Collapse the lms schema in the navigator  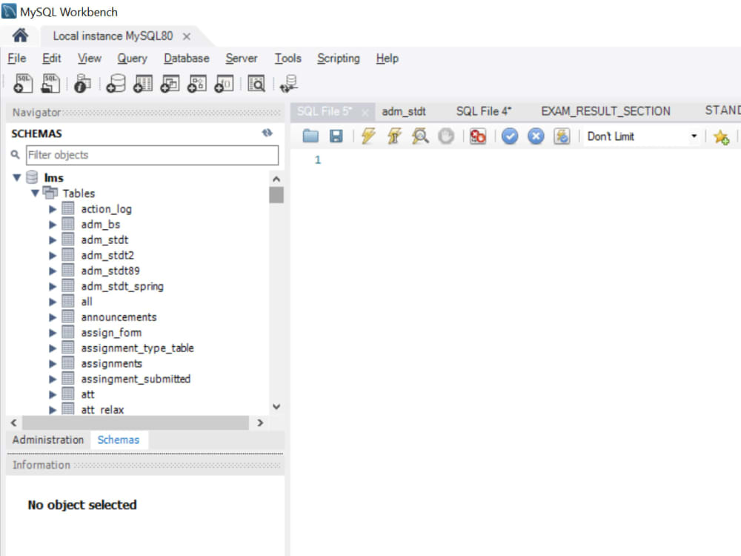(16, 177)
